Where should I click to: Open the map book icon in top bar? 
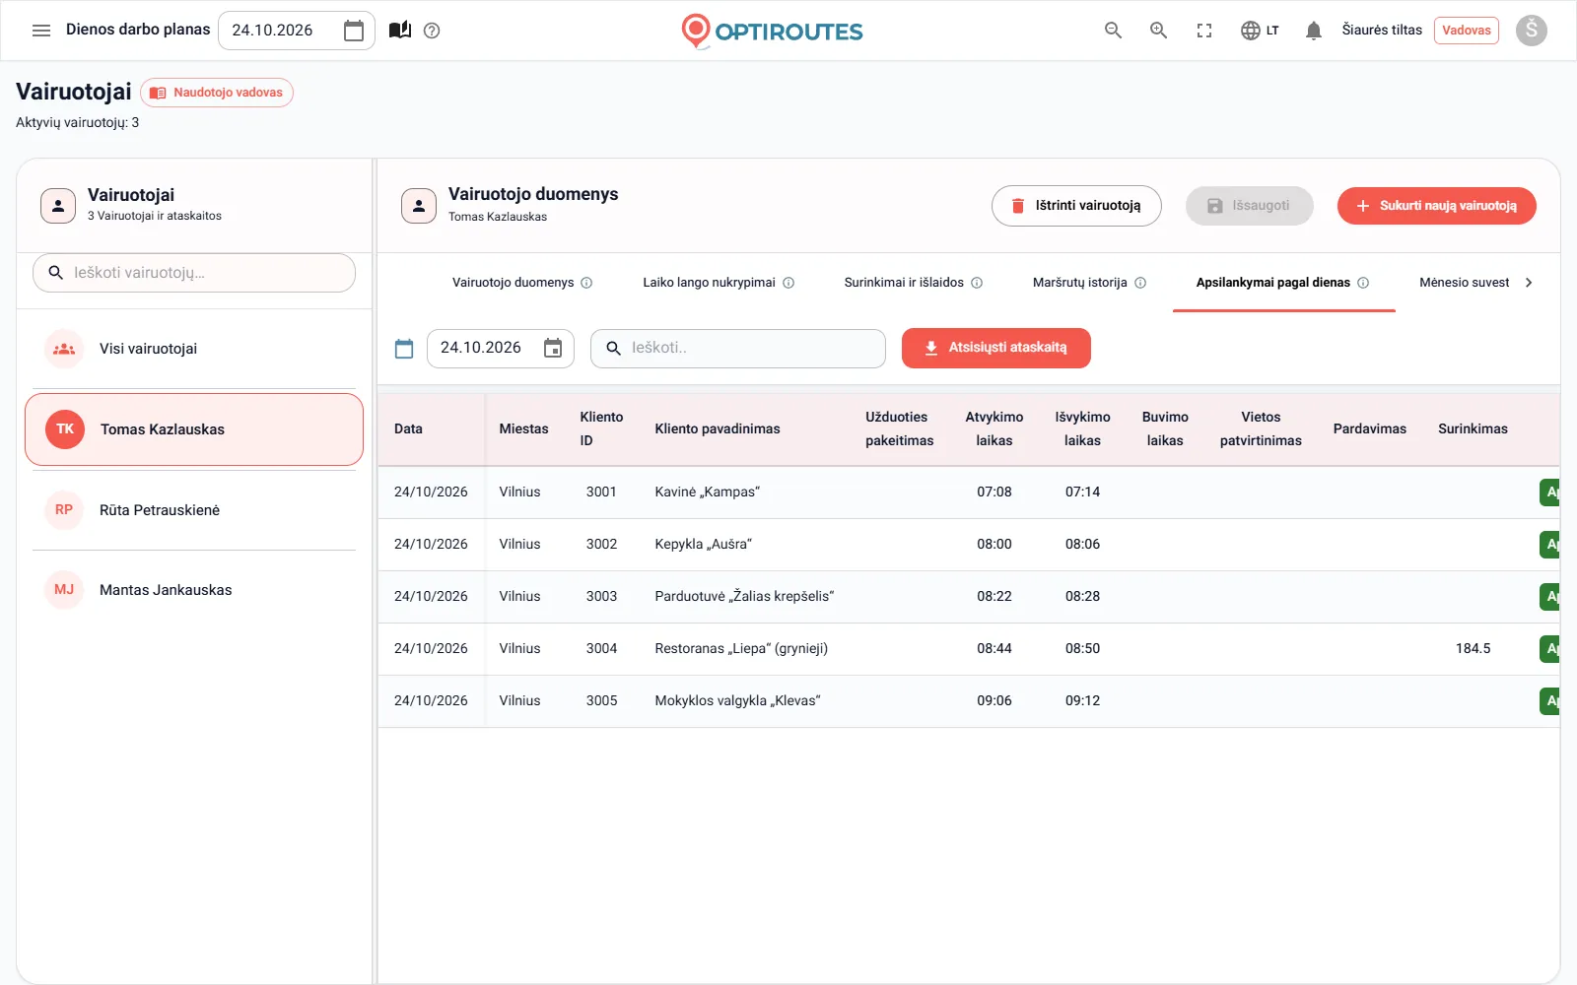400,31
